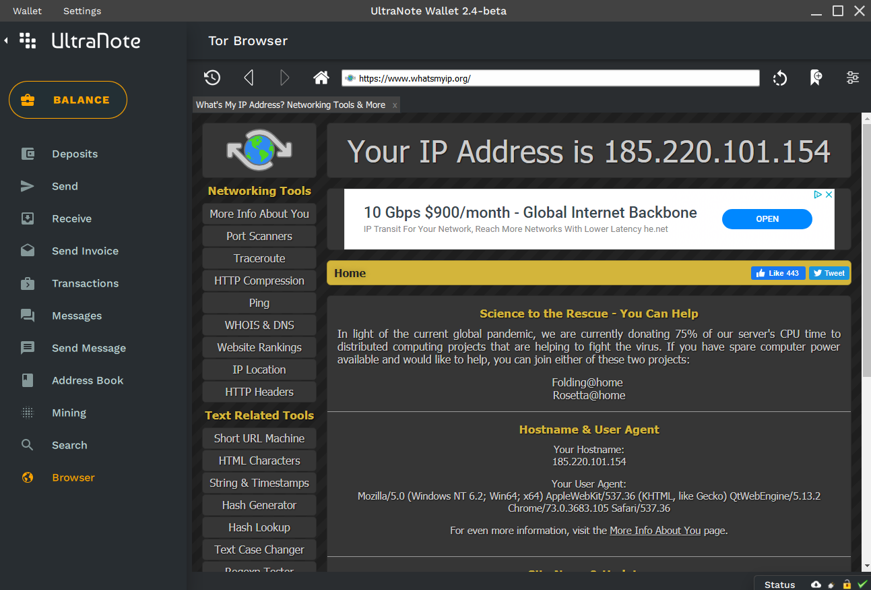Open Address Book from the sidebar
This screenshot has width=871, height=590.
[x=88, y=380]
